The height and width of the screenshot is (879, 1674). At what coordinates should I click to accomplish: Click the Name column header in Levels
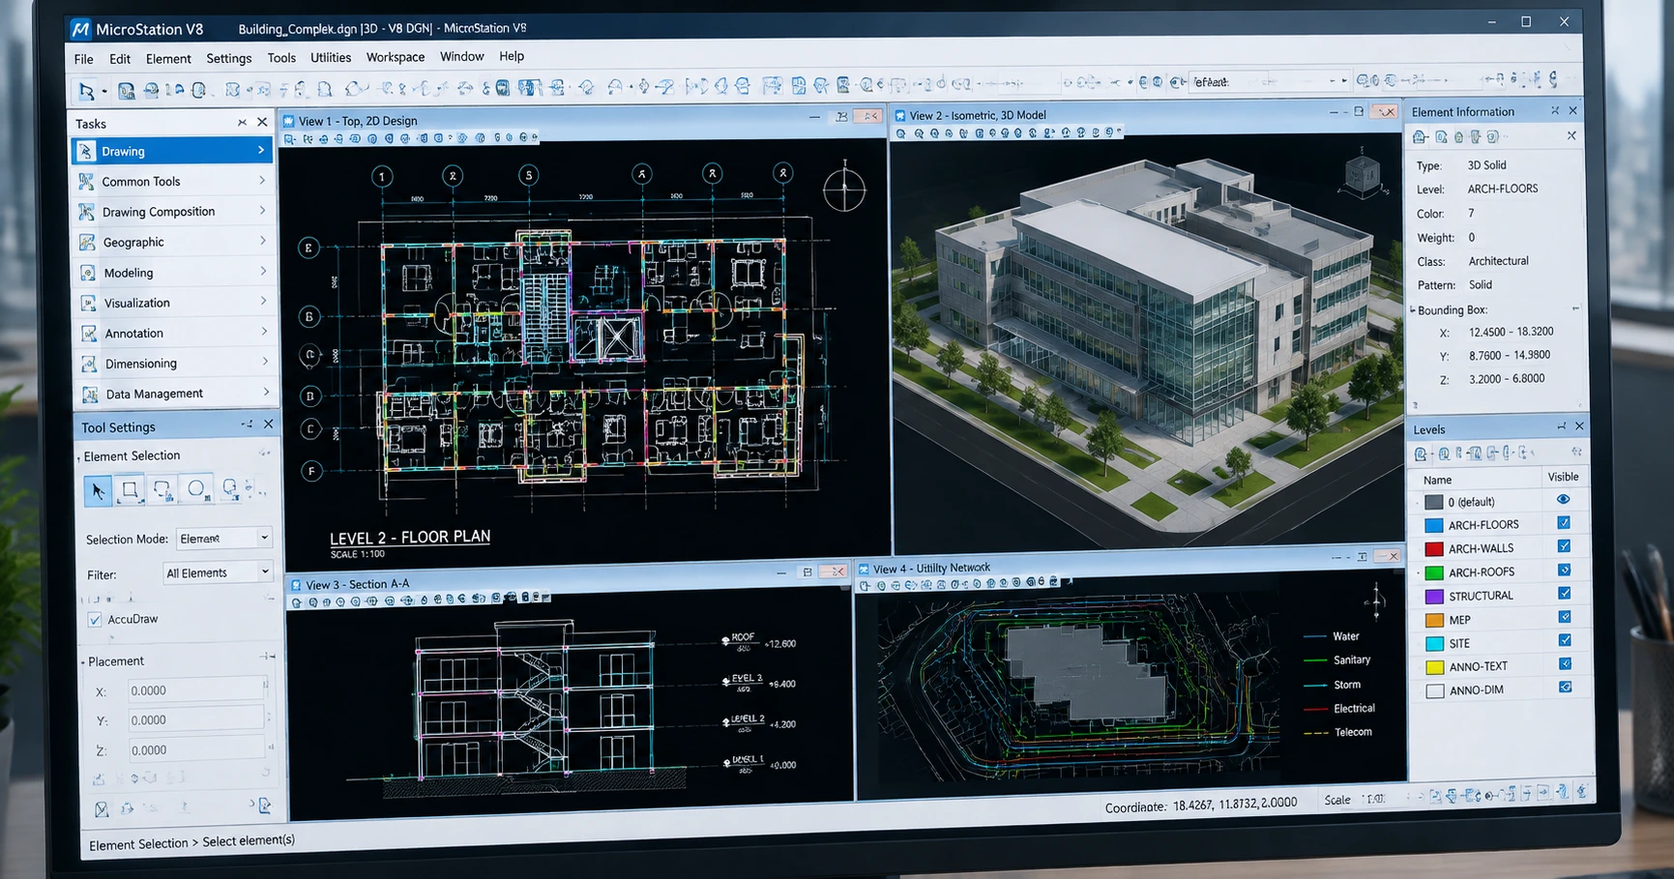pyautogui.click(x=1437, y=480)
